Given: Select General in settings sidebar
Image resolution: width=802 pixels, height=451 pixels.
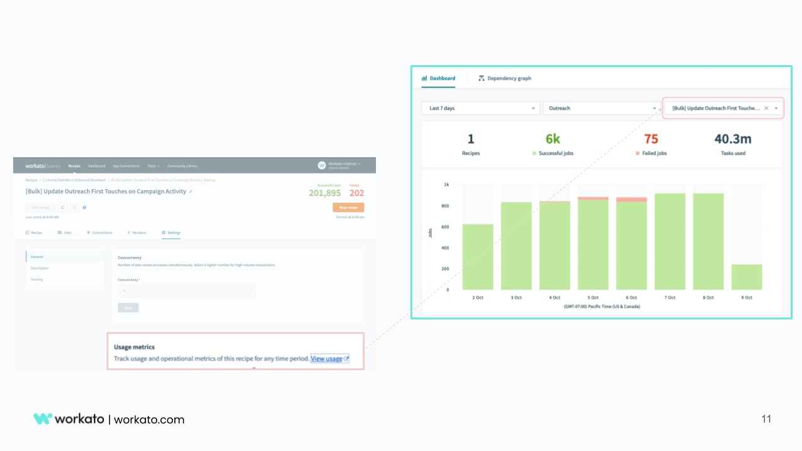Looking at the screenshot, I should tap(65, 257).
